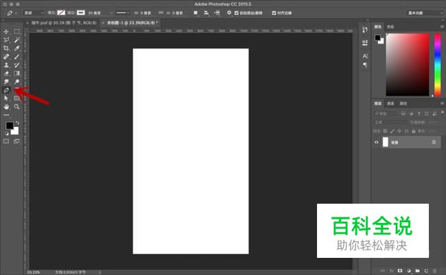Click the foreground color swatch in toolbar
The image size is (446, 275).
pos(9,125)
